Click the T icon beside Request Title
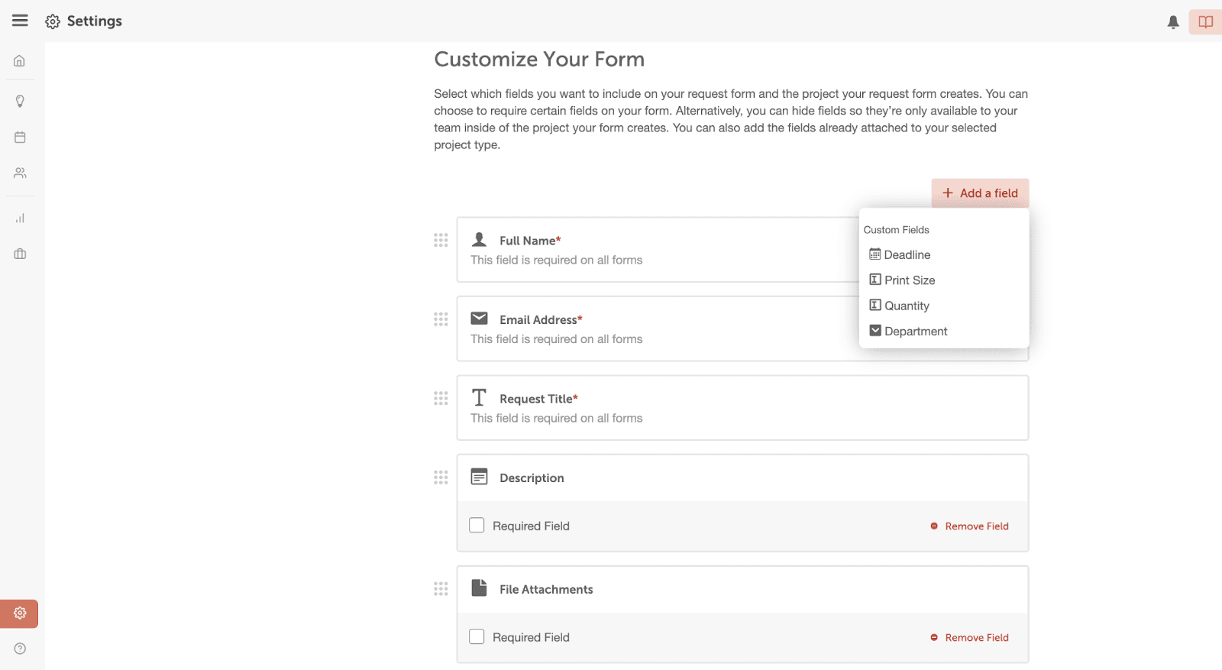Viewport: 1222px width, 670px height. [479, 397]
